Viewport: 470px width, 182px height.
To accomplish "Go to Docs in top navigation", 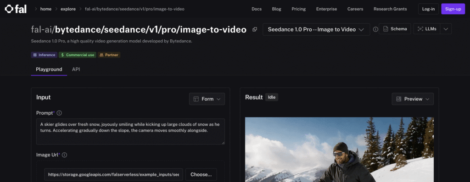I will [x=257, y=9].
